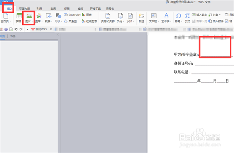Click the export to PDF icon
The width and height of the screenshot is (234, 153).
point(2,29)
